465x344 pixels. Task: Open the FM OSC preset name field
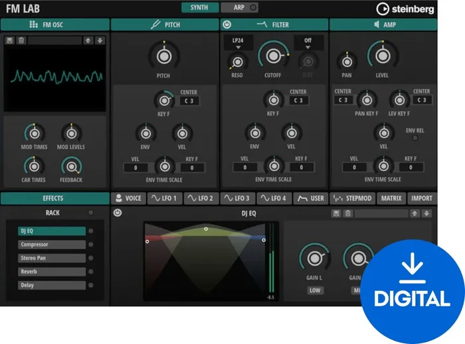(x=54, y=40)
